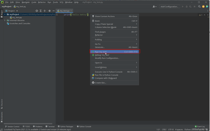Open the Navigate menu
Image resolution: width=210 pixels, height=131 pixels.
click(25, 2)
